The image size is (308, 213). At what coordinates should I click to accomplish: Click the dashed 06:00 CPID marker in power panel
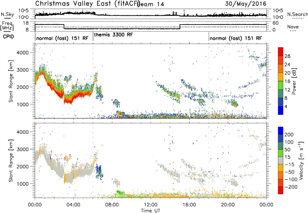click(93, 81)
